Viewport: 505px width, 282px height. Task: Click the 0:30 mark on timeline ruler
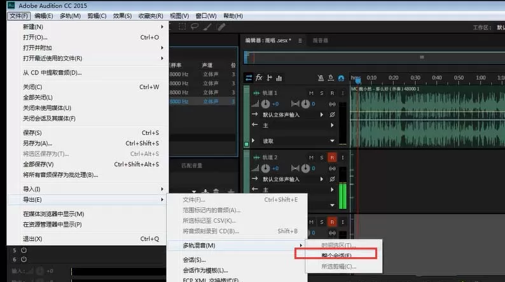(415, 78)
